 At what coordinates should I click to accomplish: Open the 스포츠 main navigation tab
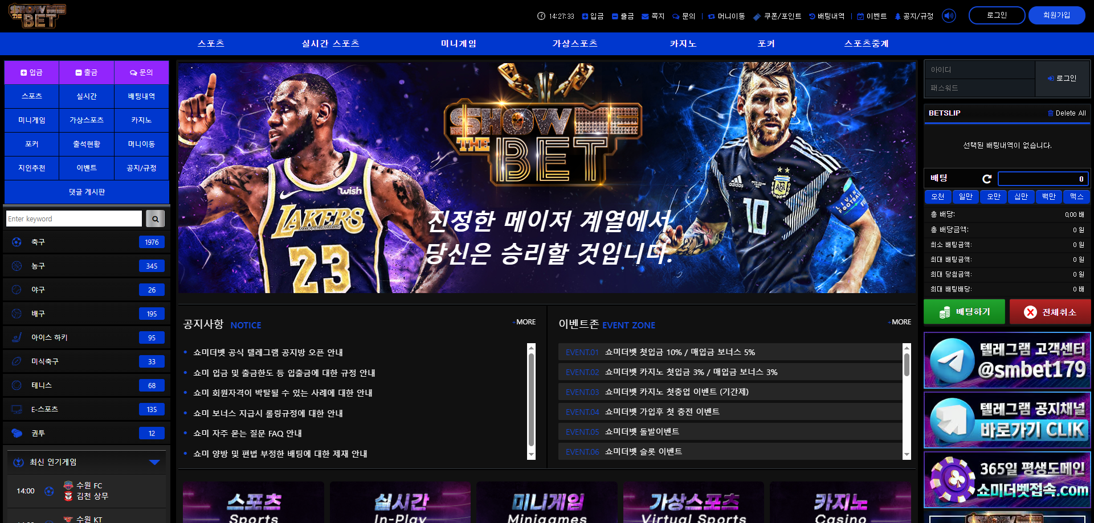point(211,44)
